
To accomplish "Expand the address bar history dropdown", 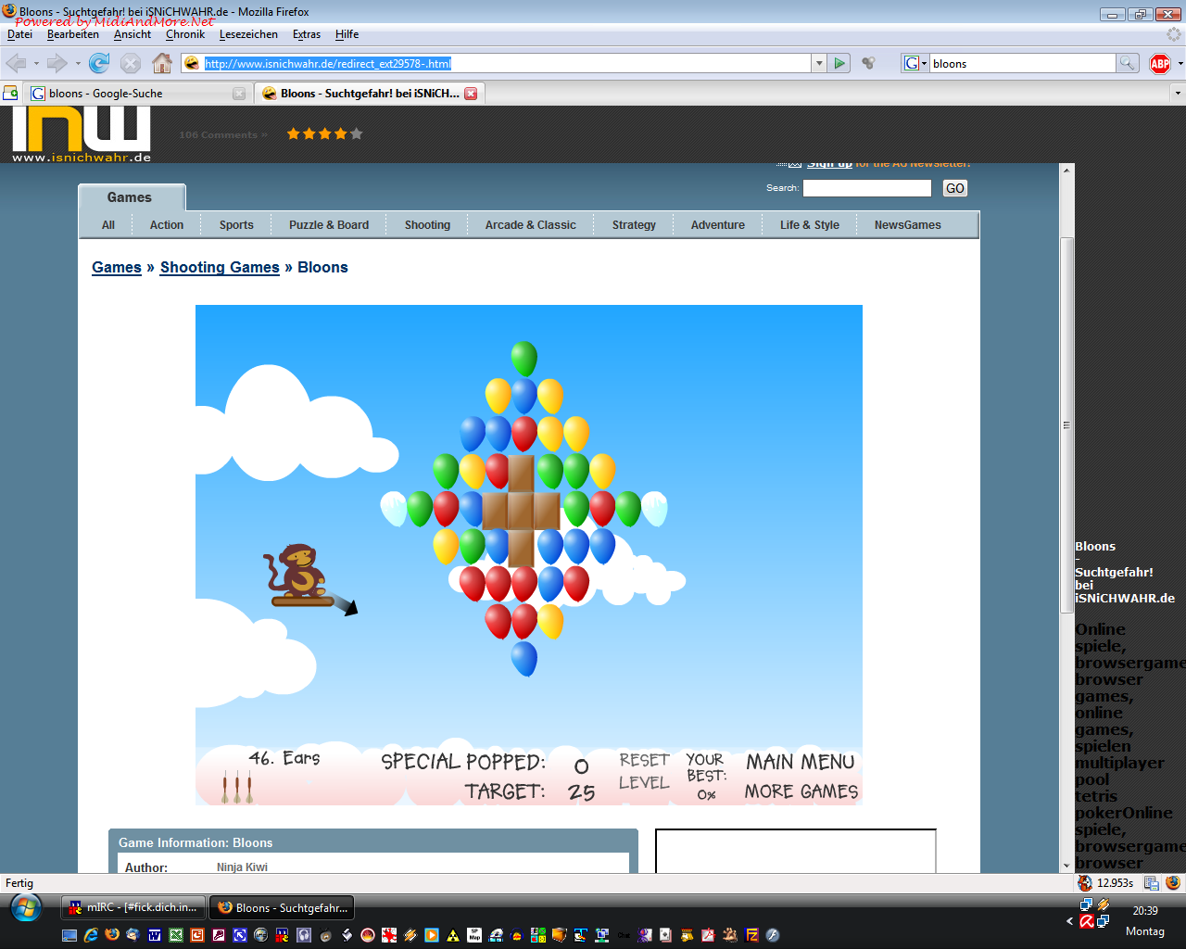I will click(819, 63).
